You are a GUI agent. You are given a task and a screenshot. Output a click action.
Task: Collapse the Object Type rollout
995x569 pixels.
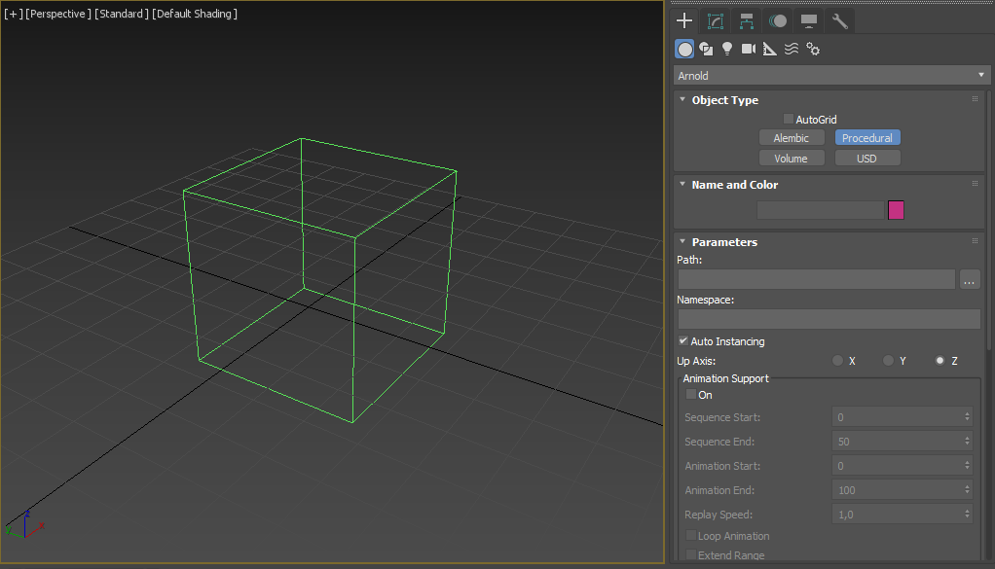point(682,99)
